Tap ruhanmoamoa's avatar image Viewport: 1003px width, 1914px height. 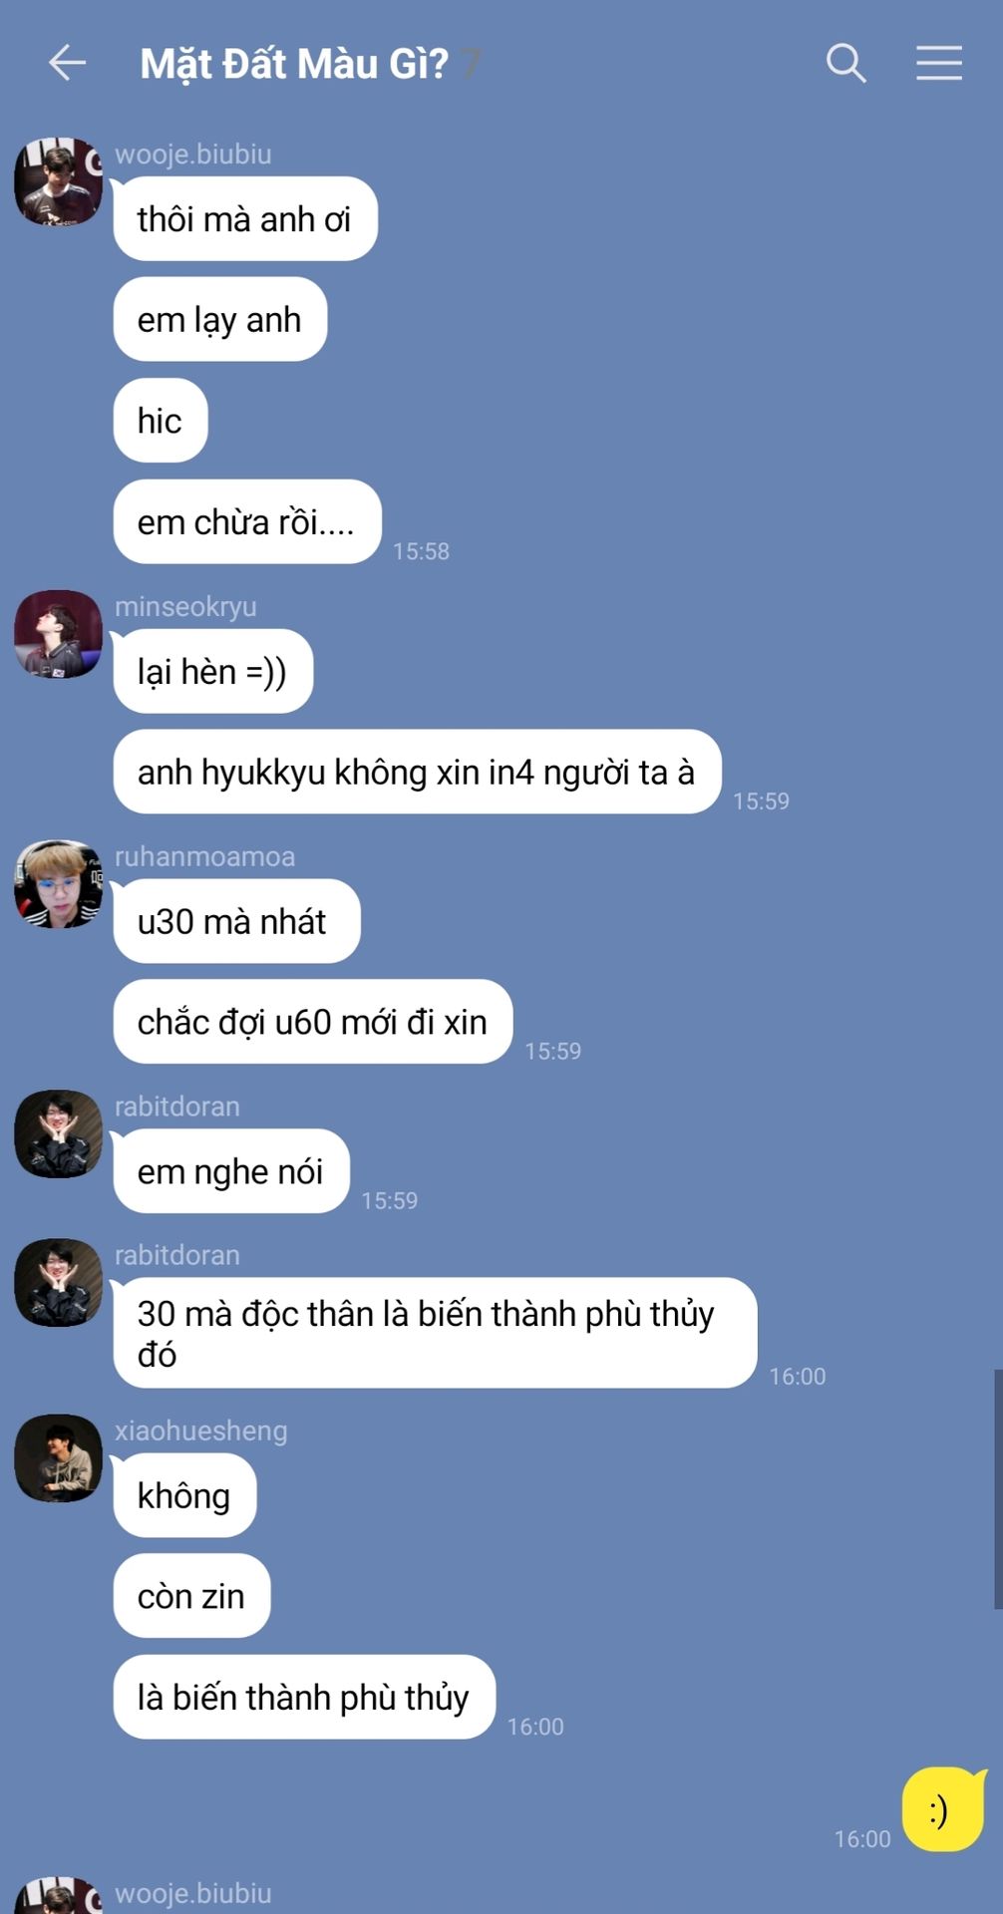[x=58, y=884]
